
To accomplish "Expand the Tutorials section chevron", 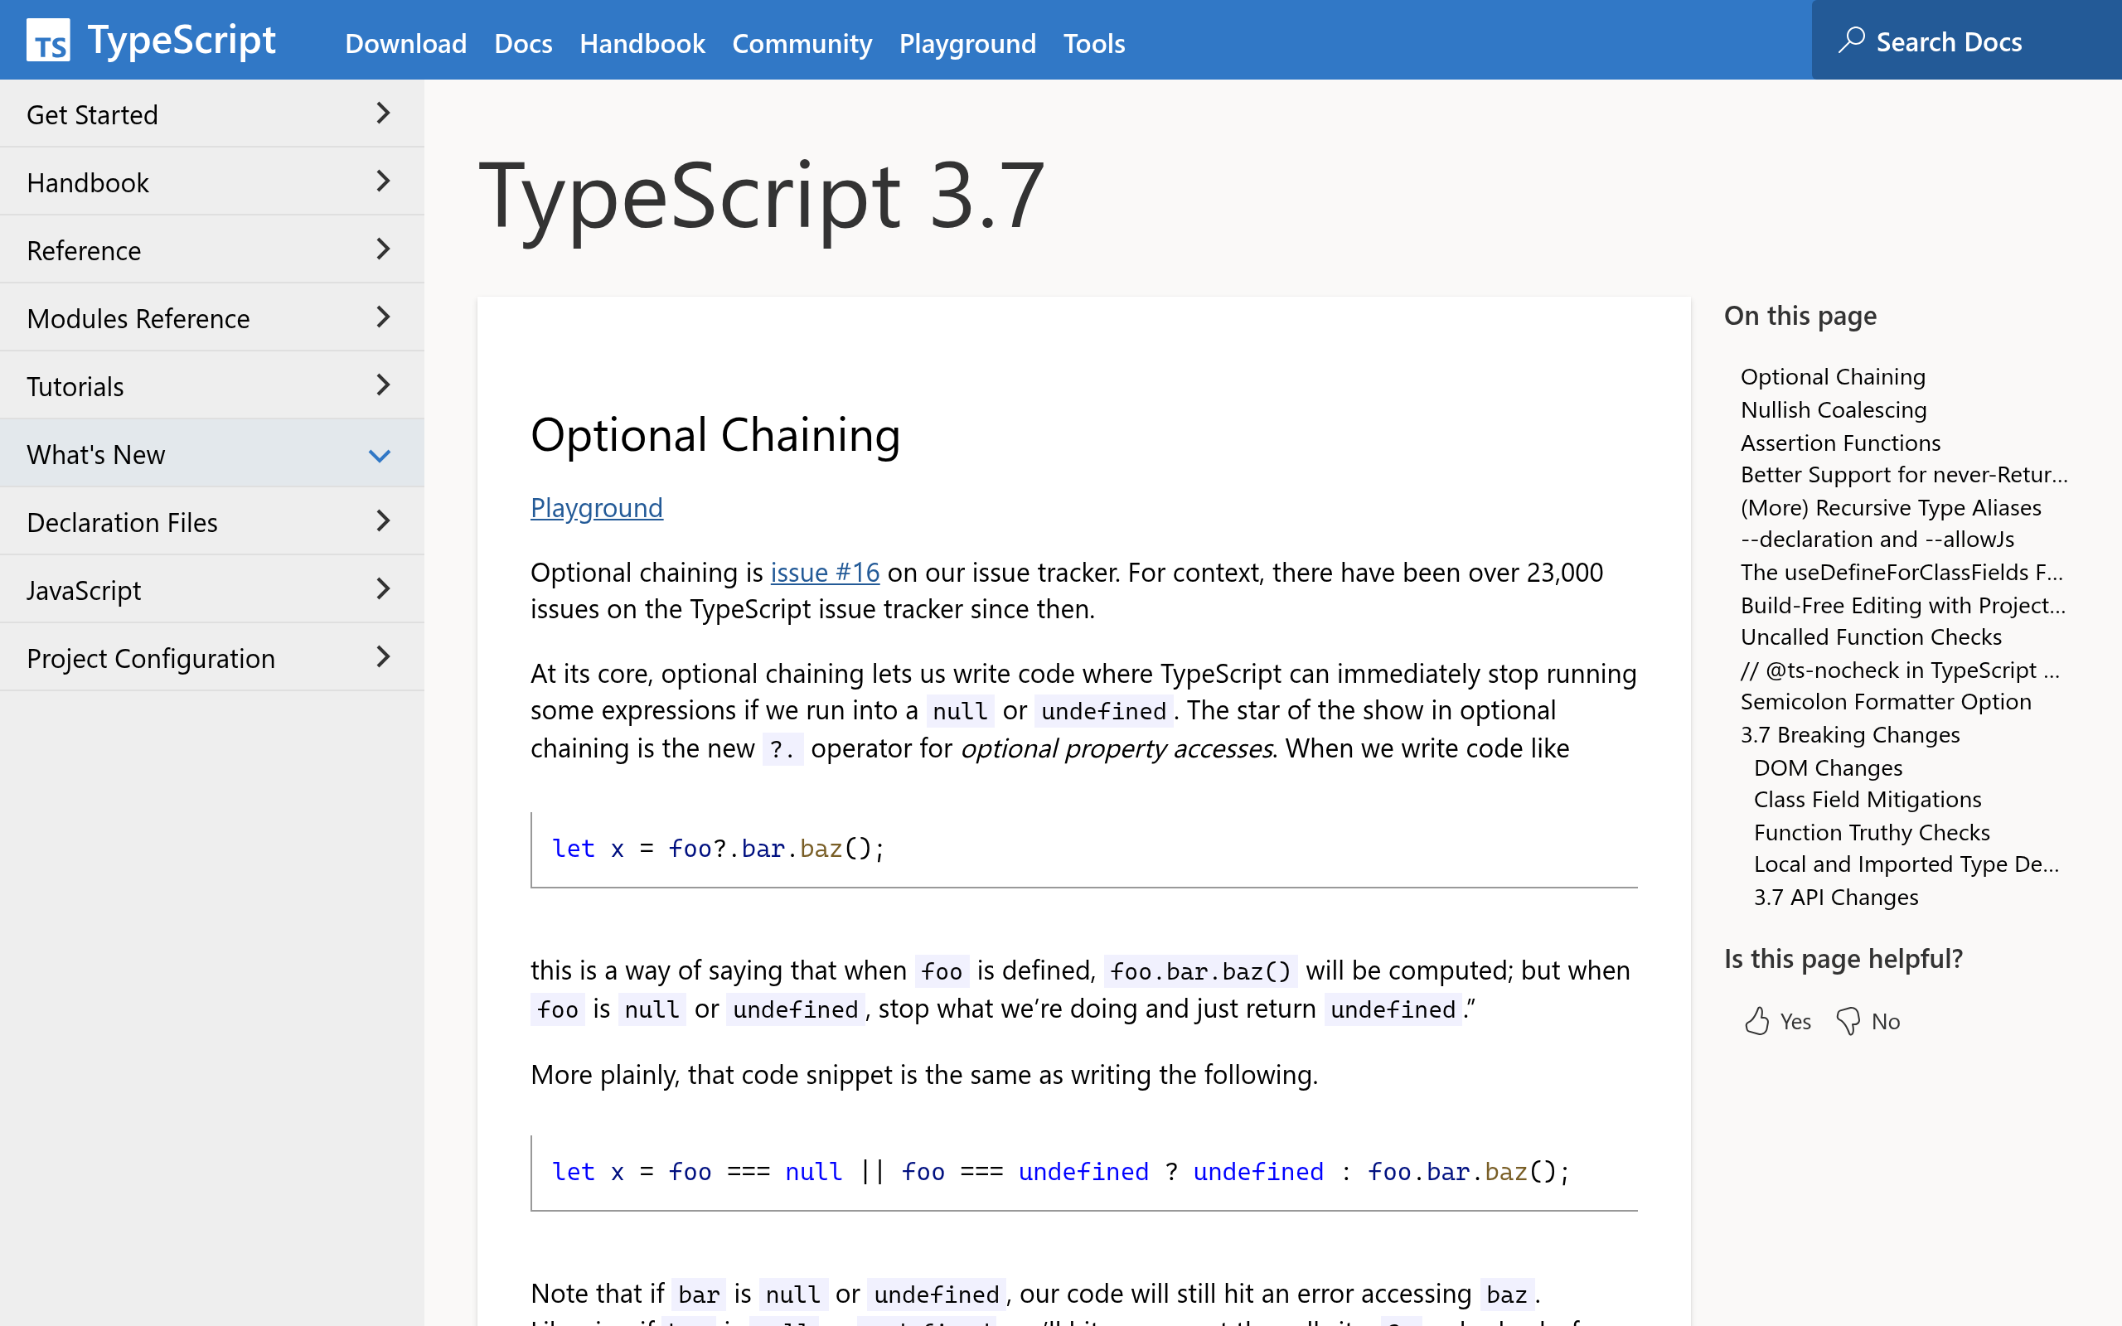I will pyautogui.click(x=382, y=385).
